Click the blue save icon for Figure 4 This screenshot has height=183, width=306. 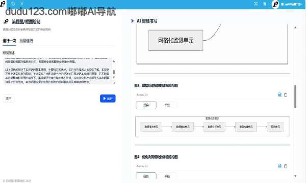[x=279, y=166]
